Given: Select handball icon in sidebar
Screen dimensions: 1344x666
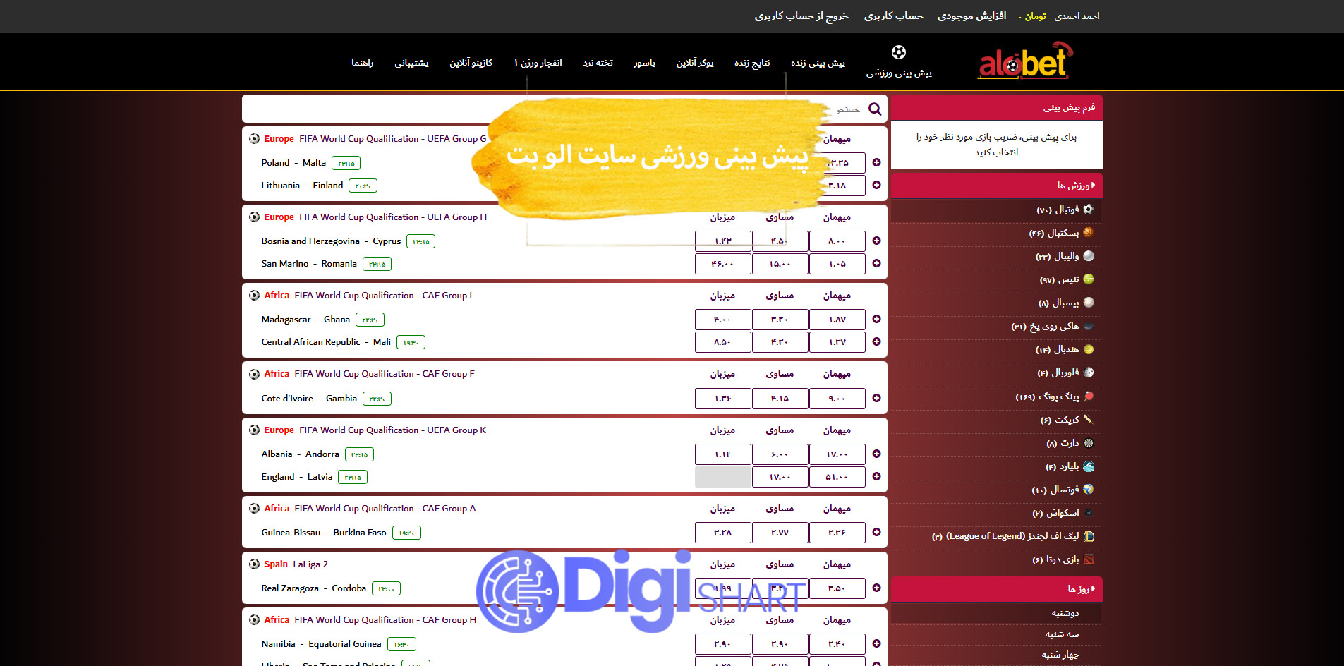Looking at the screenshot, I should (1089, 349).
